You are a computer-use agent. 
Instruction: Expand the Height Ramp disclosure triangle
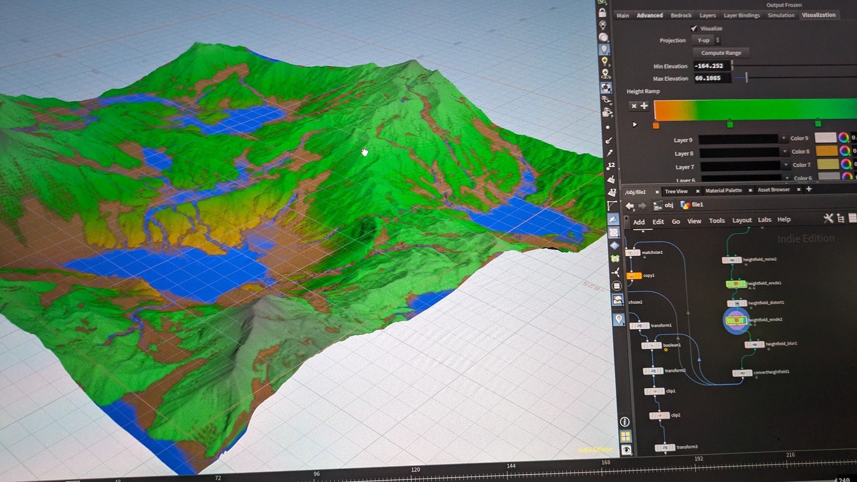coord(635,125)
